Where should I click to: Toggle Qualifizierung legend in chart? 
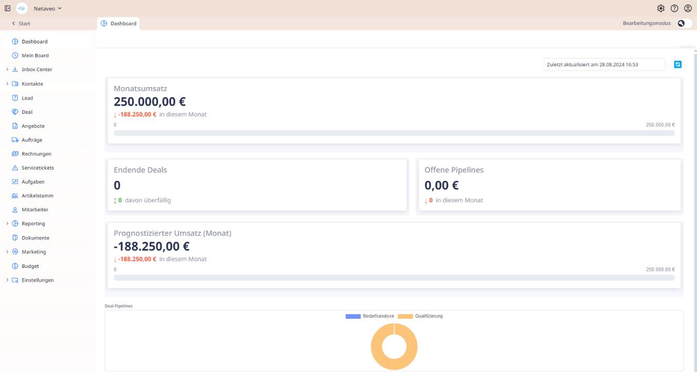coord(420,316)
